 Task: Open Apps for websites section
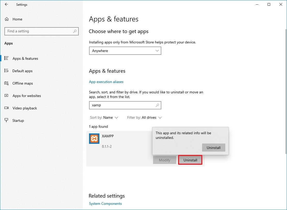tap(27, 96)
